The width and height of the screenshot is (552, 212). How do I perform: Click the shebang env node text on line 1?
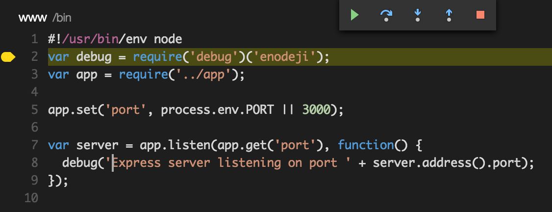pyautogui.click(x=151, y=39)
